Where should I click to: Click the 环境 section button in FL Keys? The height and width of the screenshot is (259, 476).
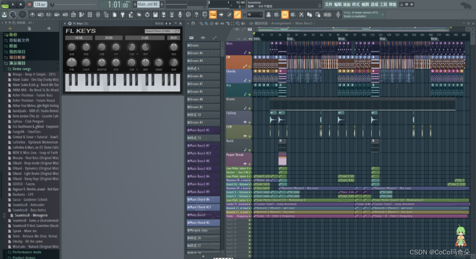click(79, 38)
